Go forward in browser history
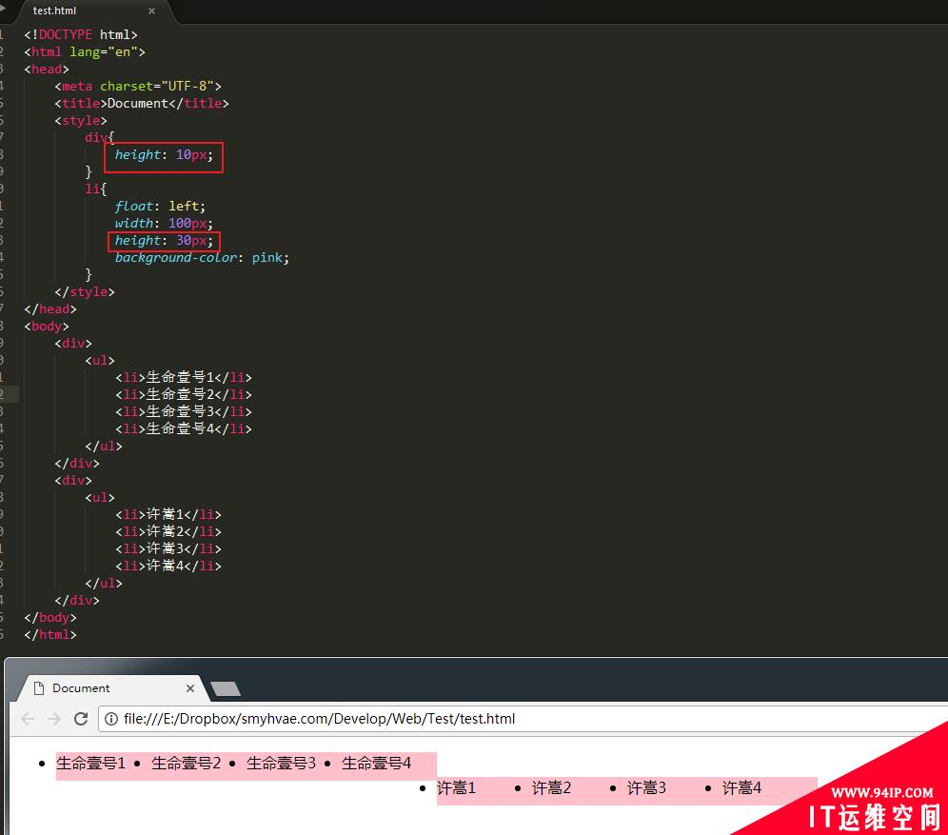948x835 pixels. click(x=54, y=718)
